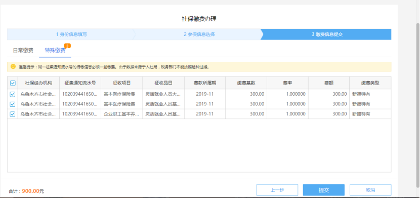Click the 征收项目 column header
420x198 pixels.
coord(121,83)
